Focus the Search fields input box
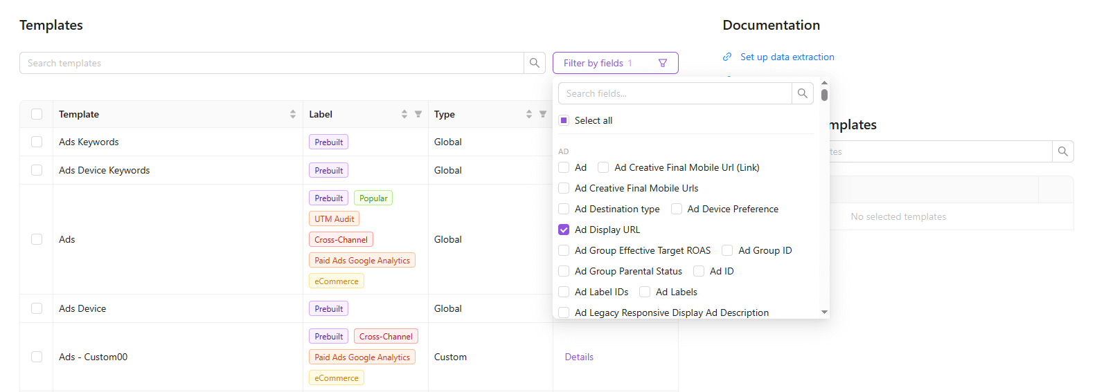Viewport: 1097px width, 392px height. [675, 93]
